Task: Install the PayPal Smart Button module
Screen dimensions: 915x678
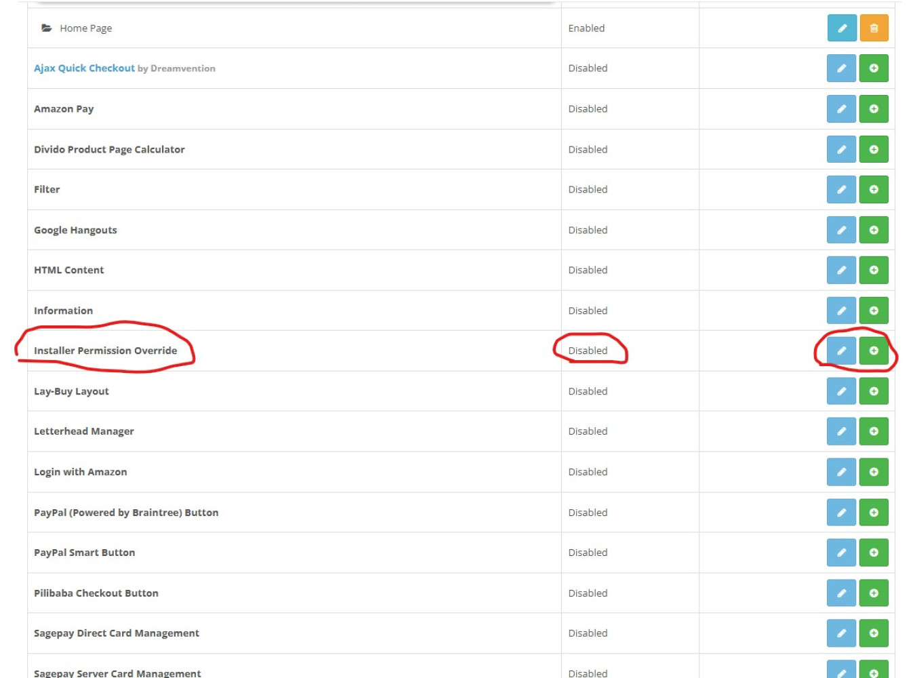Action: coord(874,553)
